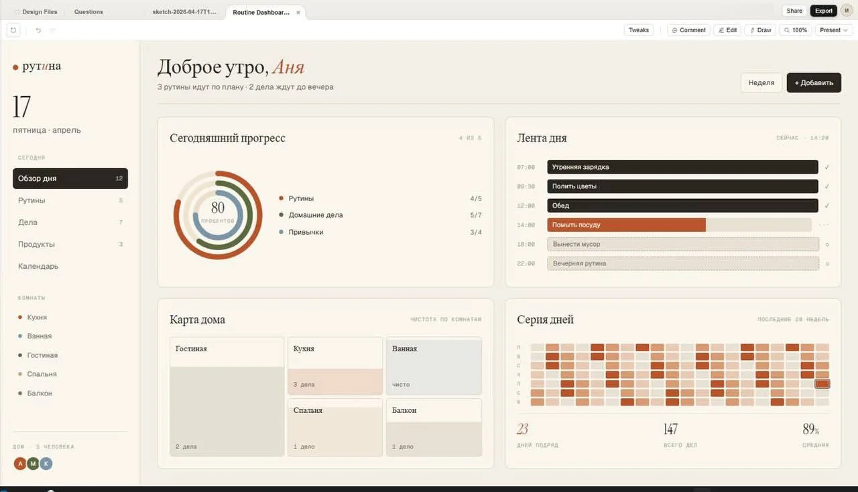Open the Неделя period selector
The width and height of the screenshot is (858, 492).
point(761,82)
